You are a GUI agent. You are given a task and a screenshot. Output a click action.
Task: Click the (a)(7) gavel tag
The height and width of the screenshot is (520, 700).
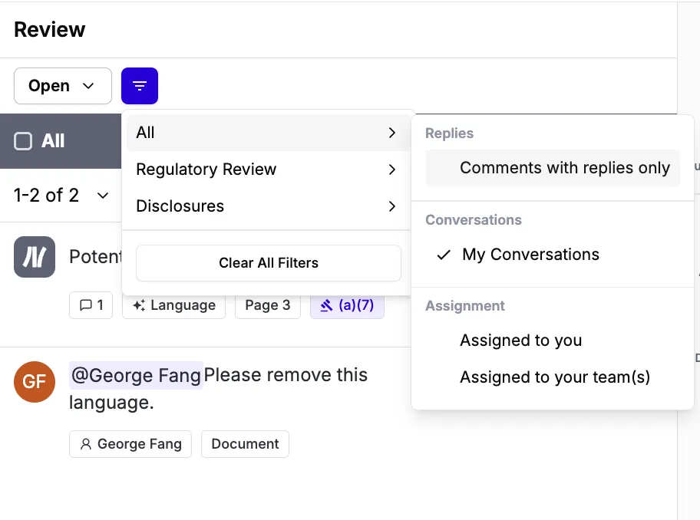(x=347, y=305)
